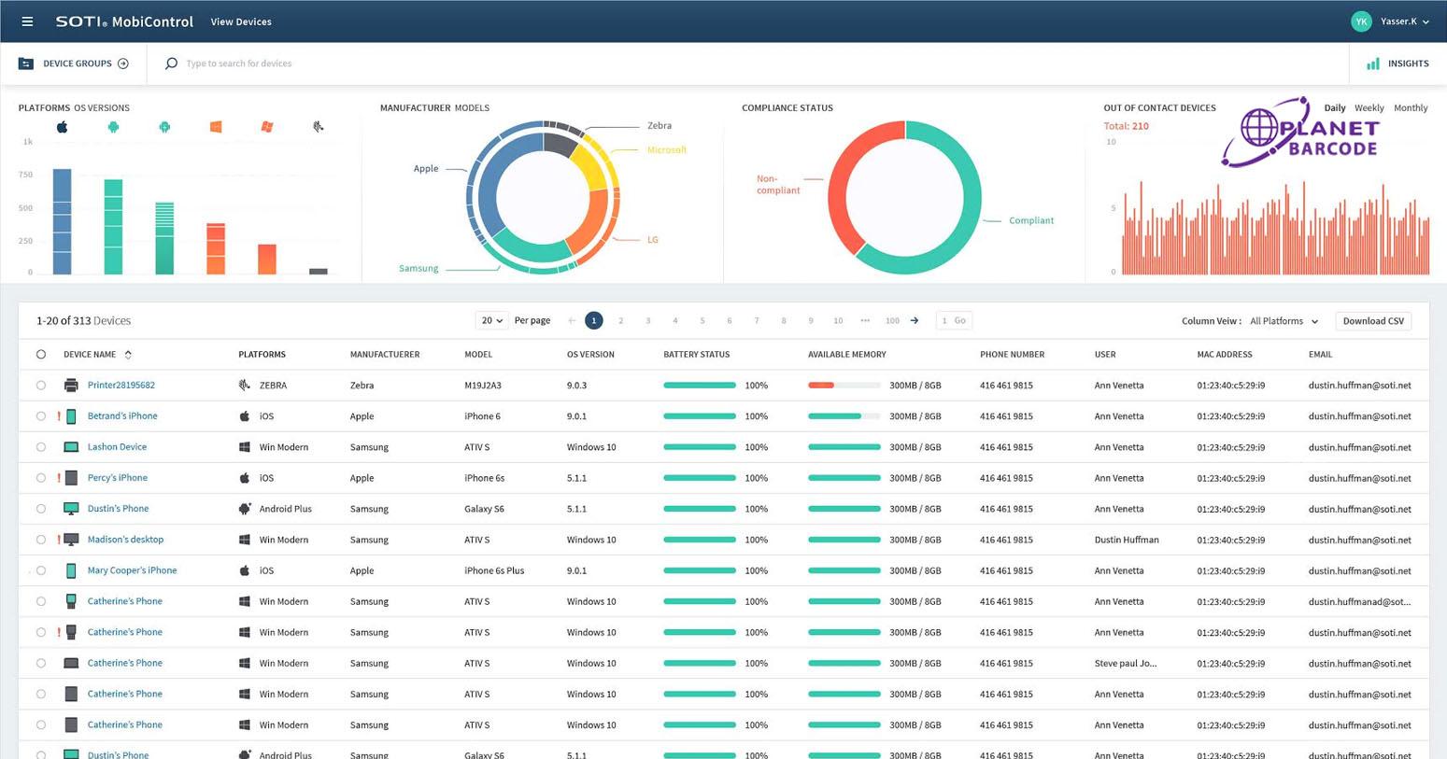This screenshot has width=1447, height=759.
Task: Click the red memory bar in Printer28195682 row
Action: (821, 385)
